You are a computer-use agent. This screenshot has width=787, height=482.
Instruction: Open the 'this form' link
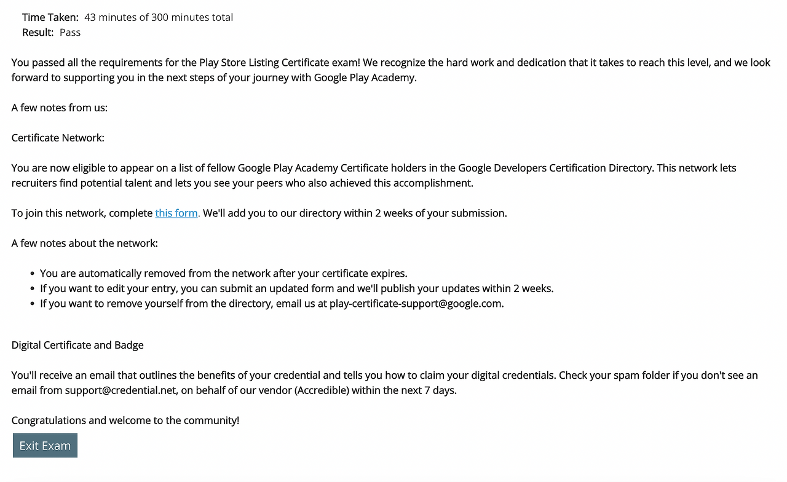[x=177, y=213]
